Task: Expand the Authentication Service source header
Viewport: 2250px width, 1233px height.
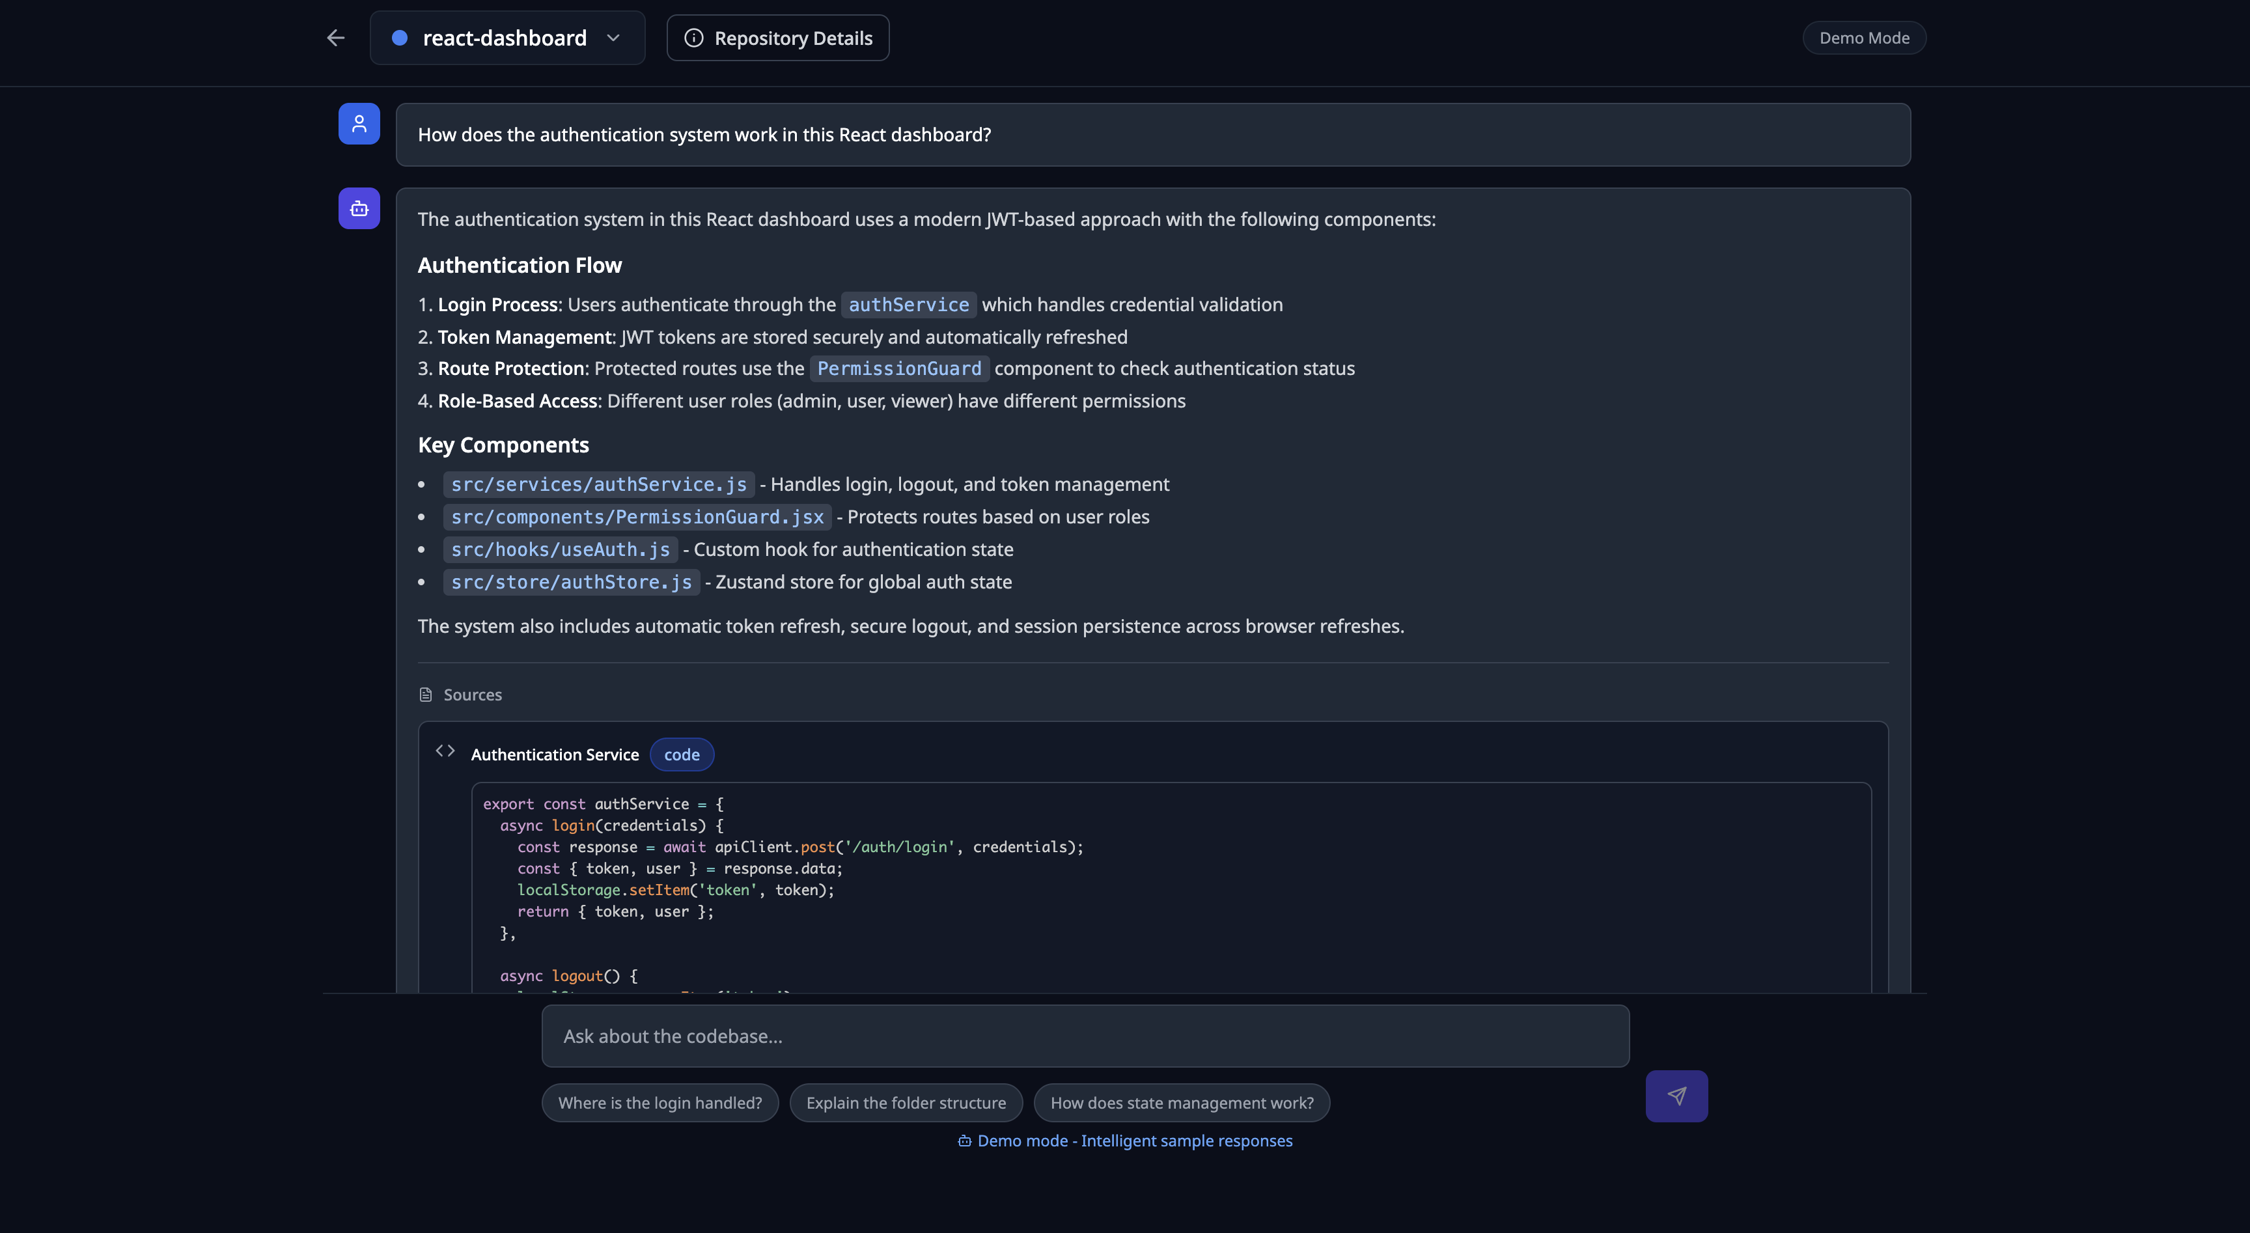Action: click(x=555, y=755)
